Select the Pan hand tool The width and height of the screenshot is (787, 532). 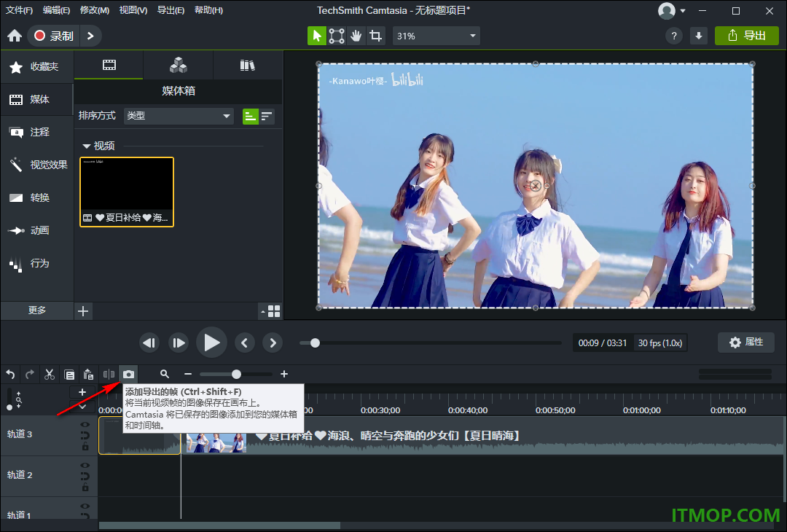pyautogui.click(x=356, y=36)
